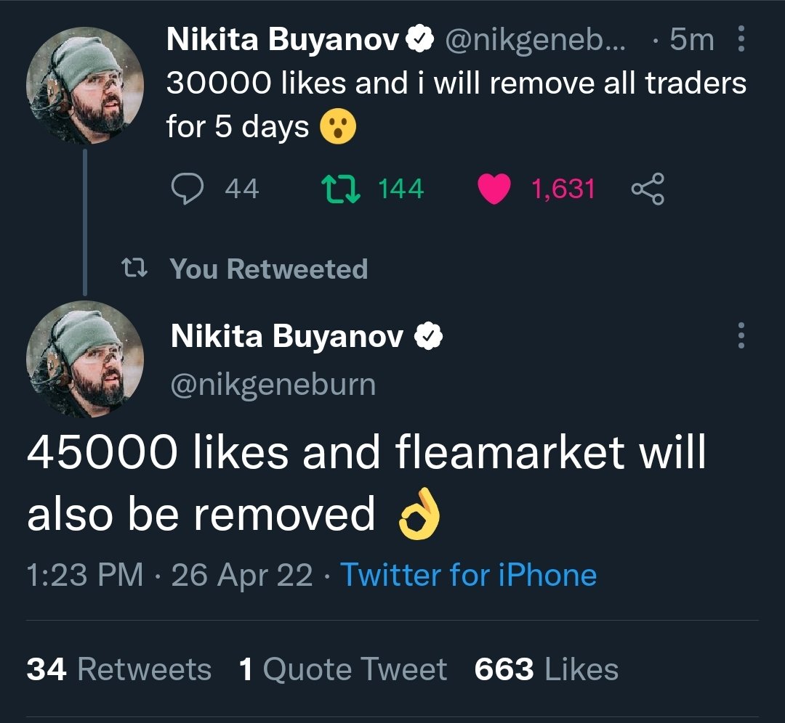Image resolution: width=785 pixels, height=723 pixels.
Task: Undo retweet via green retweet icon
Action: [x=340, y=189]
